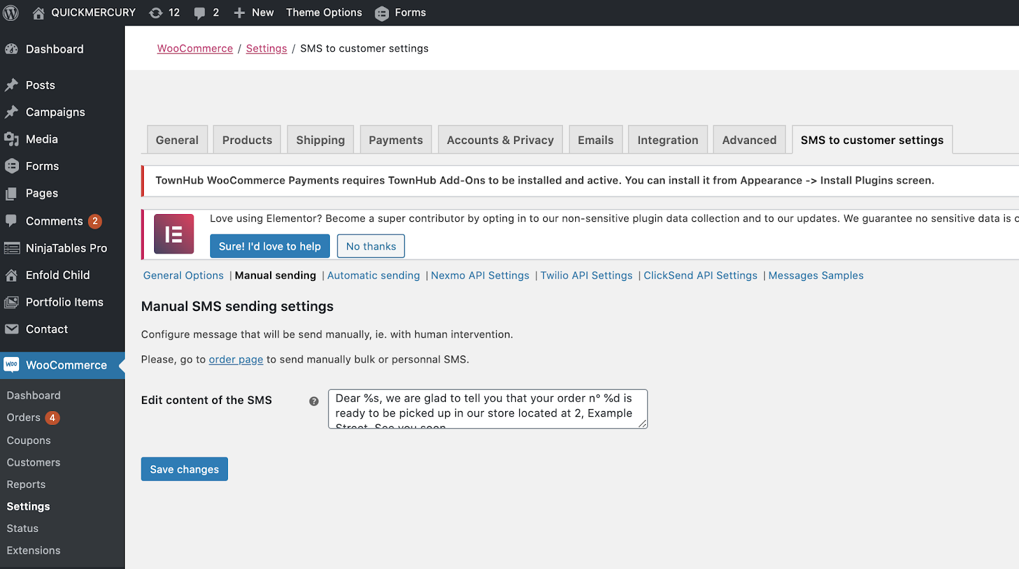Open WooCommerce Status submenu item
Screen dimensions: 1019x569
(x=23, y=528)
